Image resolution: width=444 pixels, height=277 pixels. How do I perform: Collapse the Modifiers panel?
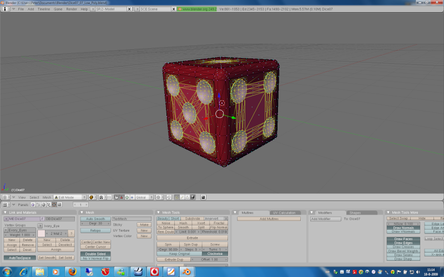point(312,213)
